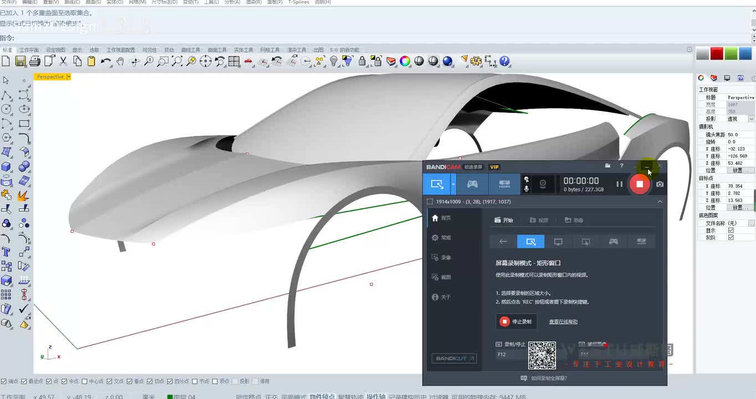
Task: Click the Save file icon in toolbar
Action: pos(21,61)
